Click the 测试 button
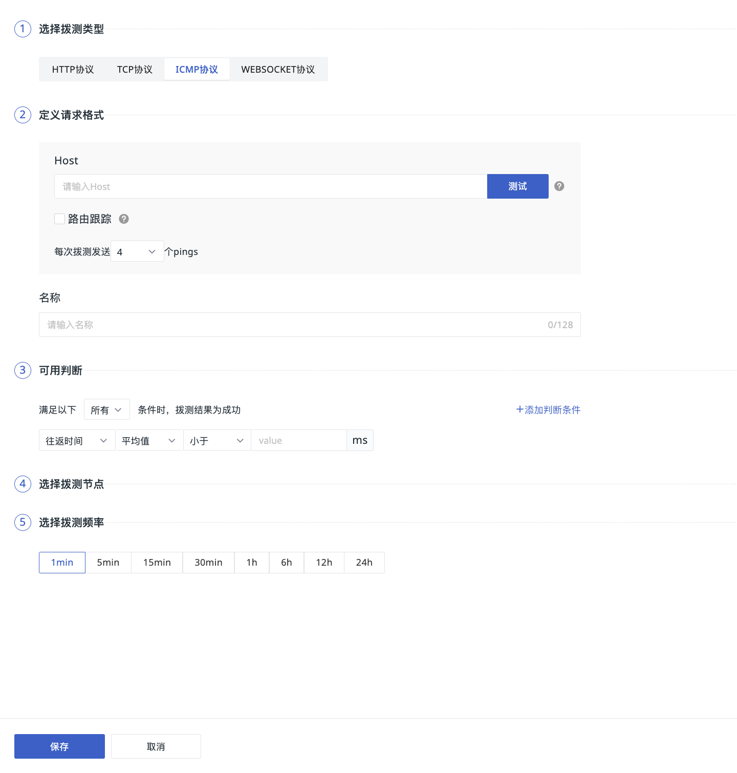Image resolution: width=737 pixels, height=773 pixels. point(517,186)
